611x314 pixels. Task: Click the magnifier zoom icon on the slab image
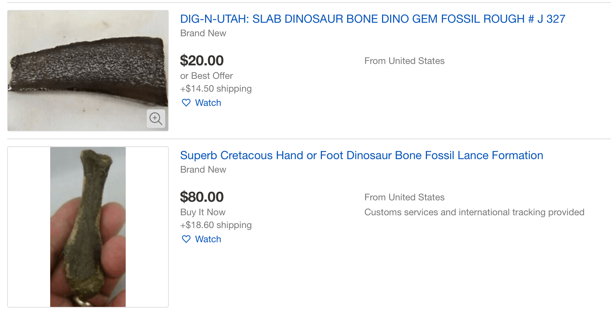tap(156, 119)
